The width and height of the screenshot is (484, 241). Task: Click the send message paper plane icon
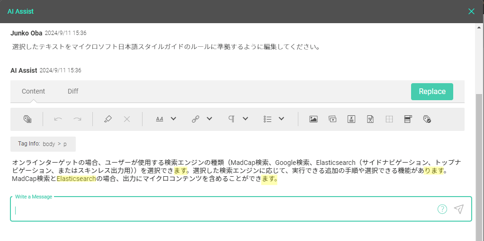pyautogui.click(x=459, y=209)
